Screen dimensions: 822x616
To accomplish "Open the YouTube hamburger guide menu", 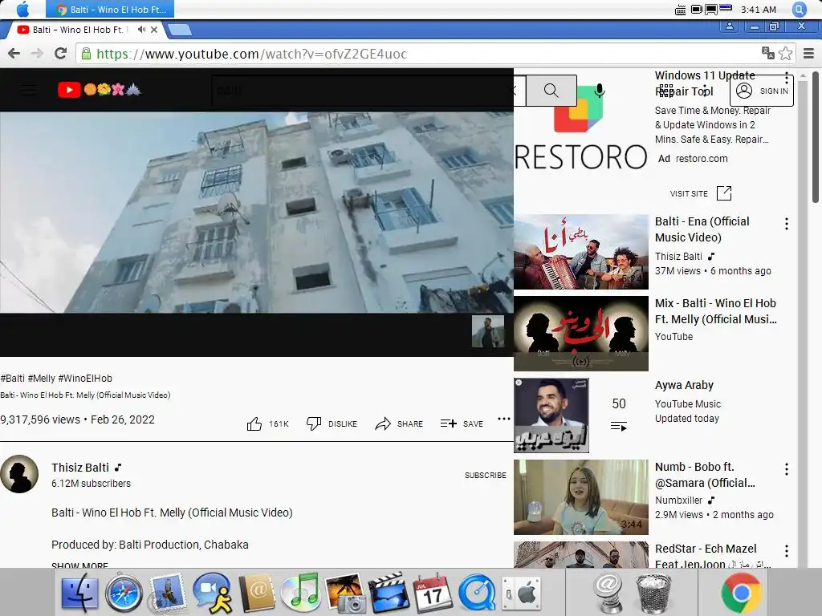I will click(x=28, y=90).
